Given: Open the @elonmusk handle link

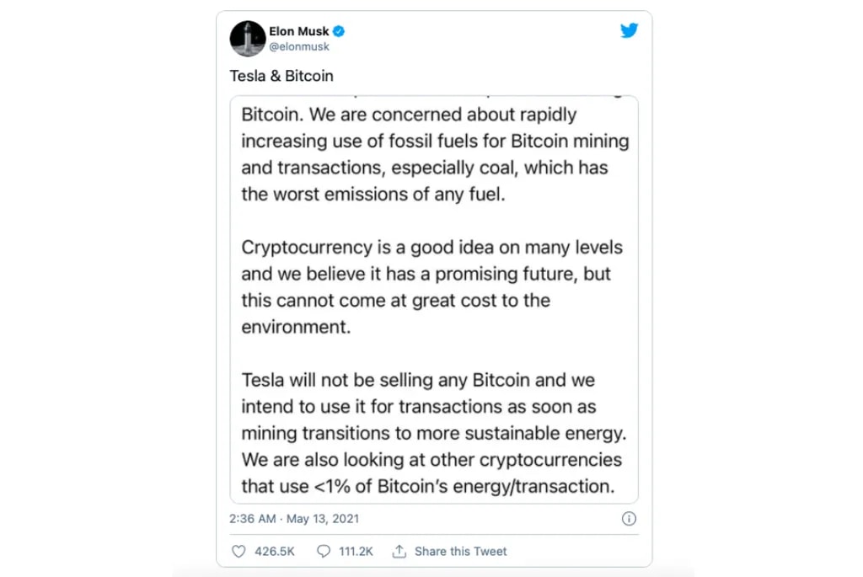Looking at the screenshot, I should 299,47.
